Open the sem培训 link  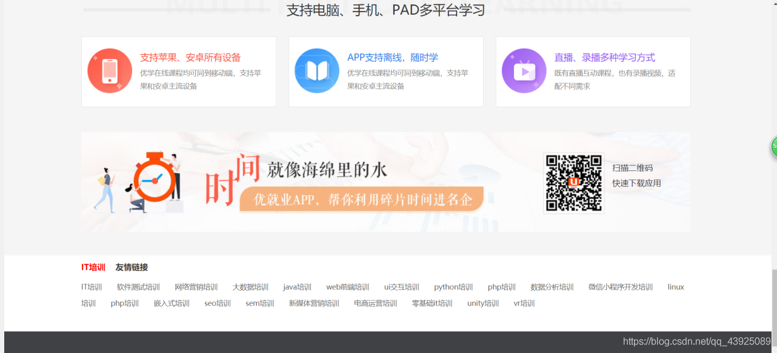pos(260,304)
